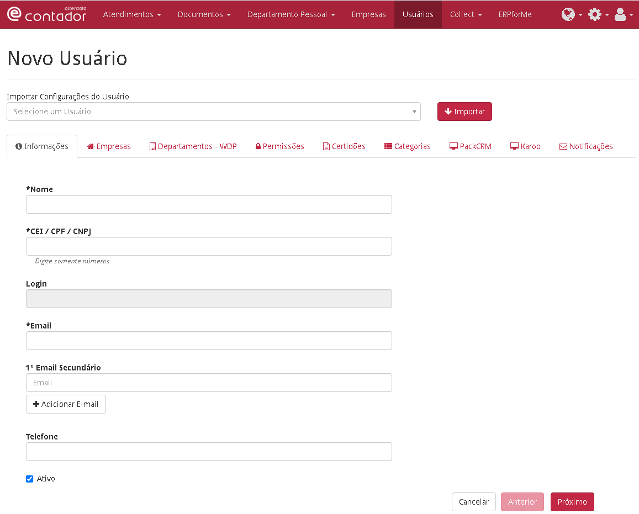Click the Próximo button
This screenshot has height=514, width=639.
572,502
